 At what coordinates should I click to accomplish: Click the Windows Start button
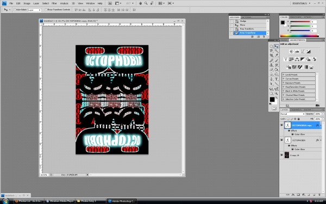tap(5, 201)
